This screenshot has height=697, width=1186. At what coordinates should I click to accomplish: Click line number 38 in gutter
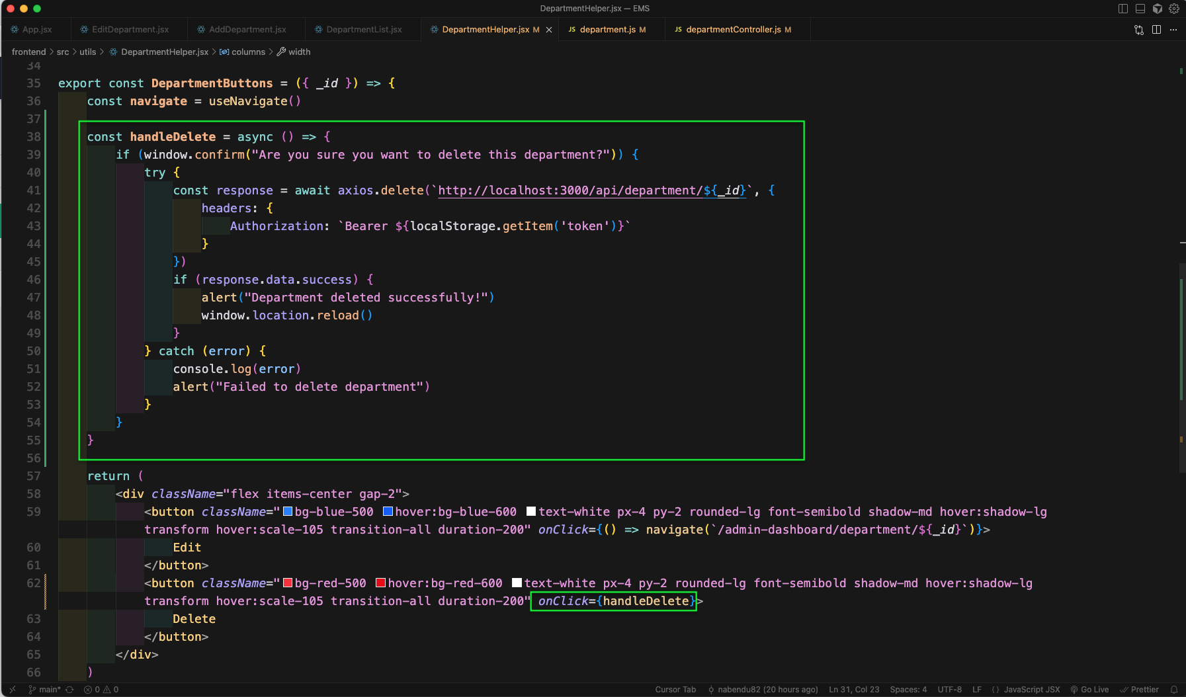34,137
